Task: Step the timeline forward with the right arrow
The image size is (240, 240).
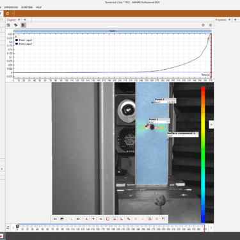Action: (x=211, y=228)
